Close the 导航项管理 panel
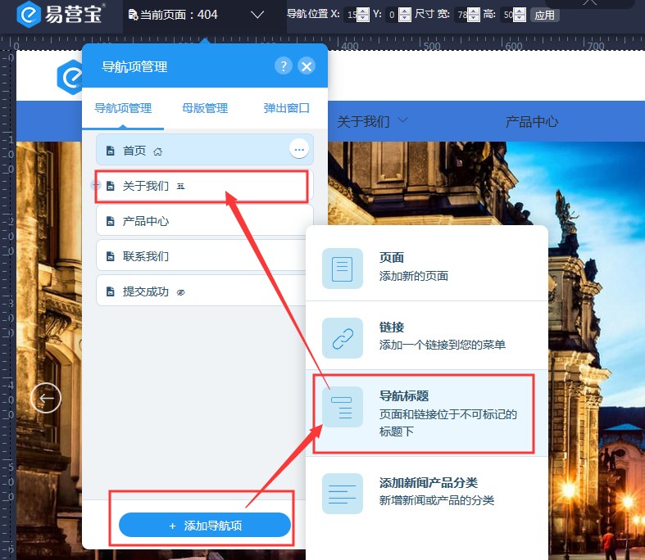Screen dimensions: 645x560 click(307, 66)
